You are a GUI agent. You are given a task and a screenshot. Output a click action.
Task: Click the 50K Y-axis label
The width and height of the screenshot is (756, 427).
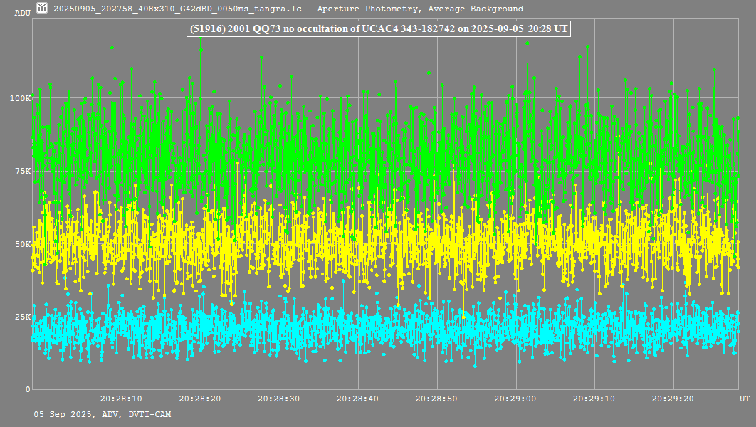click(x=21, y=243)
